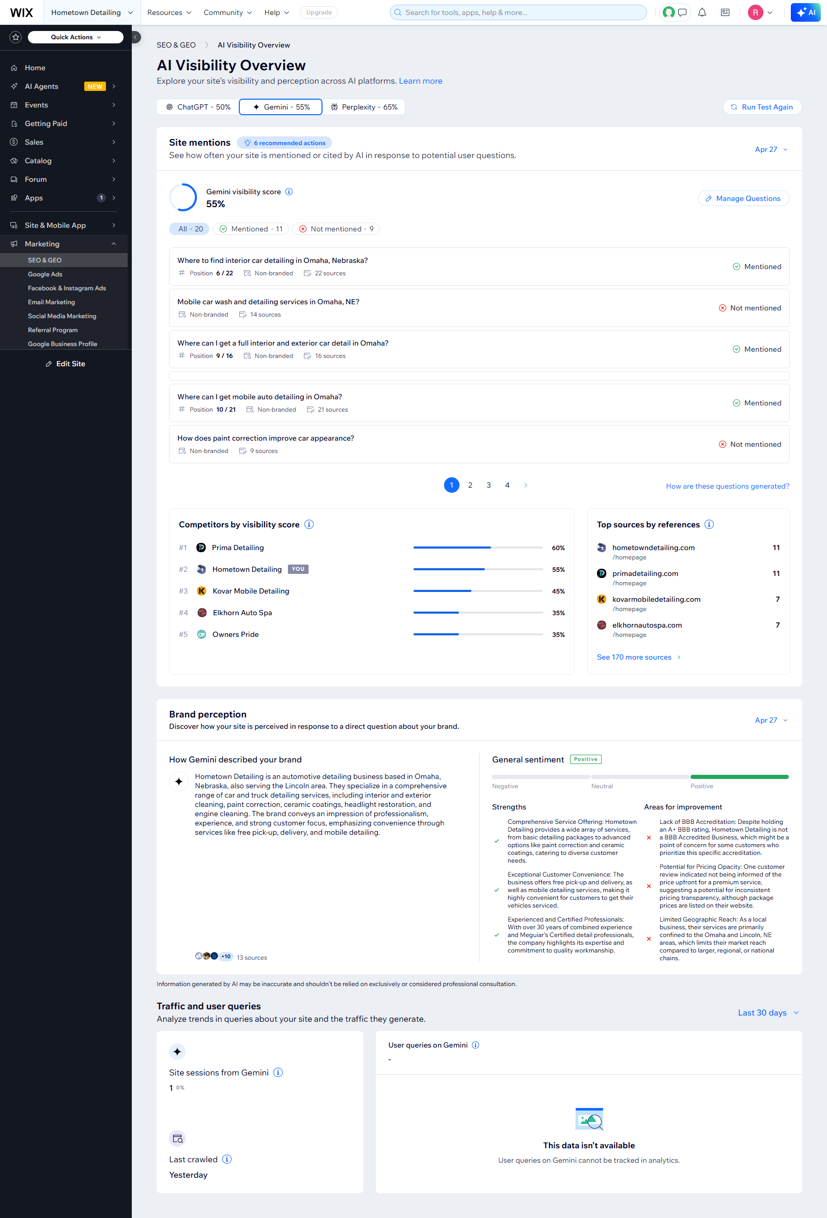
Task: Click the Kovar Mobile Detailing logo icon
Action: click(202, 591)
